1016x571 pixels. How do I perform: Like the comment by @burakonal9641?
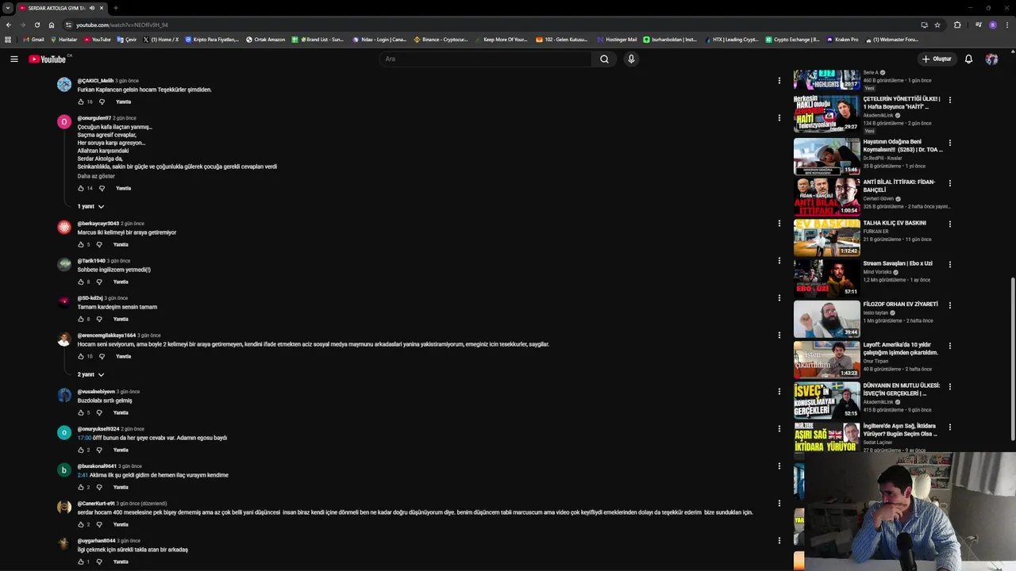pyautogui.click(x=81, y=487)
